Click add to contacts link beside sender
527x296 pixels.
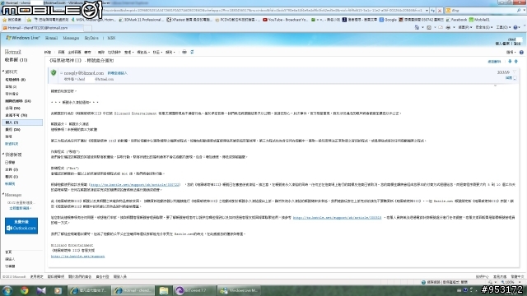[117, 73]
